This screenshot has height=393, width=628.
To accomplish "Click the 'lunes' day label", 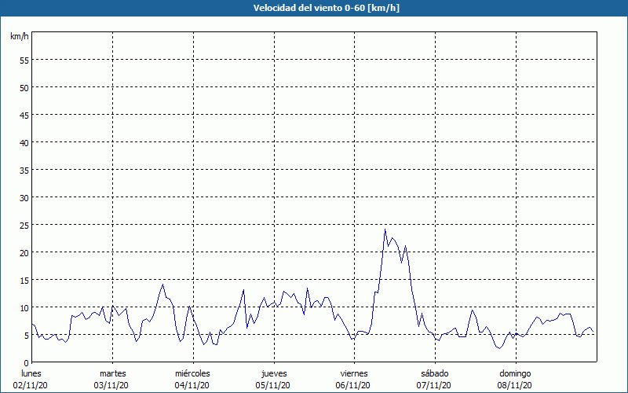I will 31,373.
